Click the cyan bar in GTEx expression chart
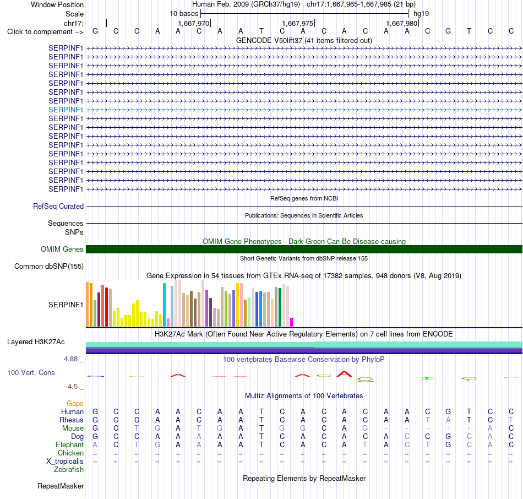The image size is (523, 499). pyautogui.click(x=164, y=305)
